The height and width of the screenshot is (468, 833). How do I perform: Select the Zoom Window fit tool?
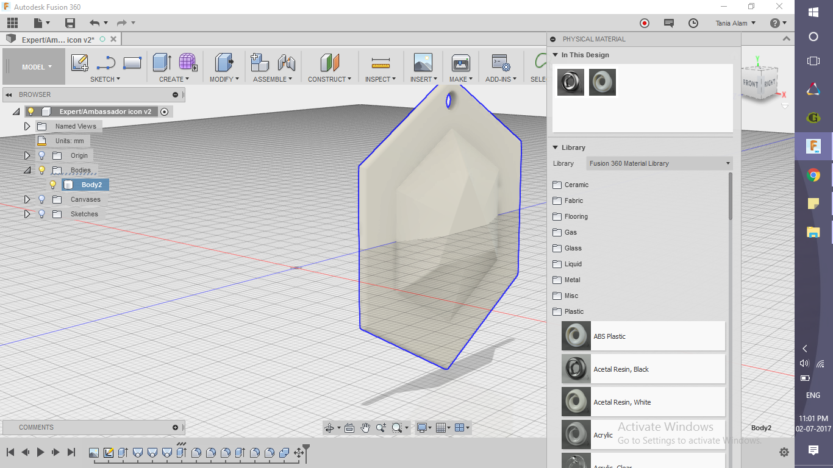397,428
